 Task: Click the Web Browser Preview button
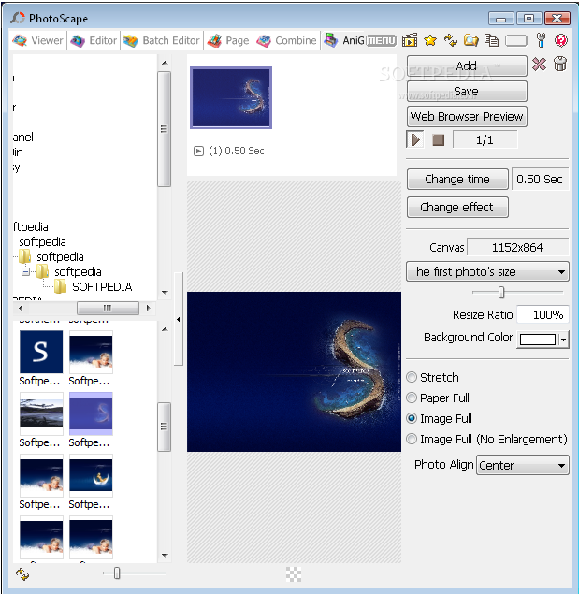click(467, 116)
